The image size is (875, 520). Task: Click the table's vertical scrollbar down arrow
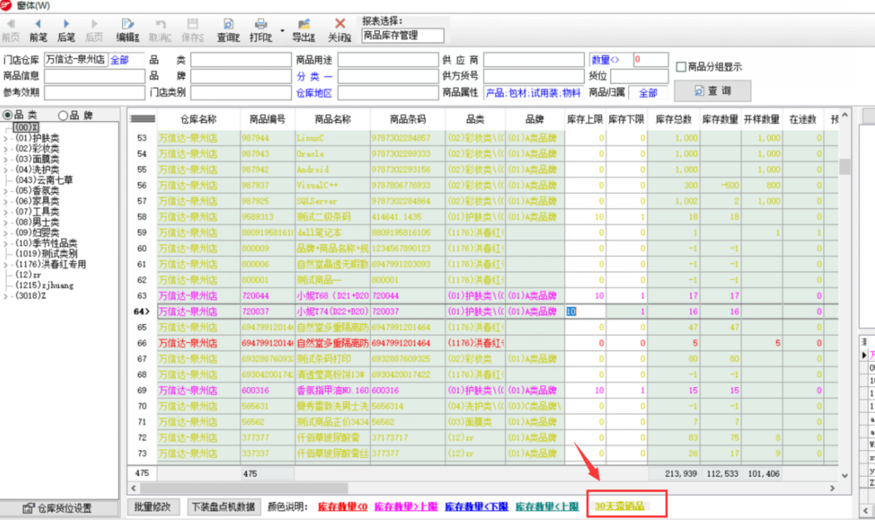coord(845,475)
